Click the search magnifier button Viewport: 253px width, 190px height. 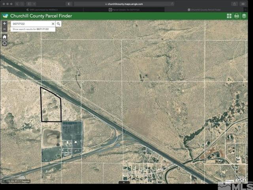click(x=59, y=24)
